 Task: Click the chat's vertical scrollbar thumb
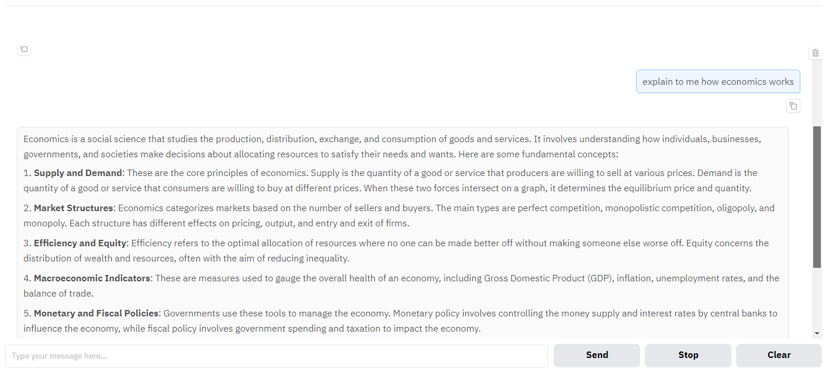tap(817, 197)
